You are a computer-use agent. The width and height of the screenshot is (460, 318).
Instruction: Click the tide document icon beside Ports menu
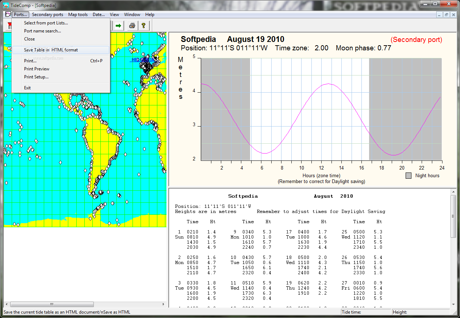point(8,15)
